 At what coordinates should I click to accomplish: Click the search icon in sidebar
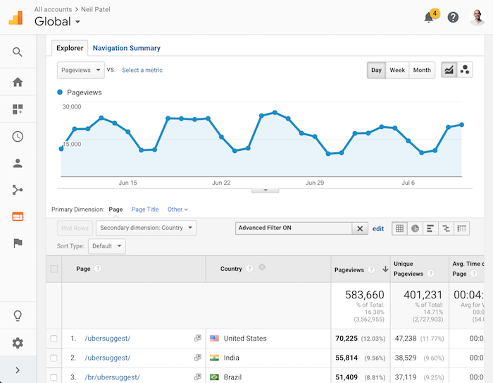(x=18, y=51)
